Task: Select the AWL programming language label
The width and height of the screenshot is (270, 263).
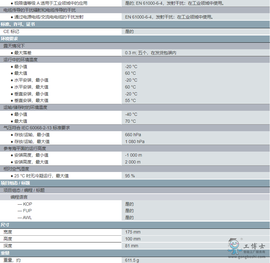Action: (x=27, y=217)
